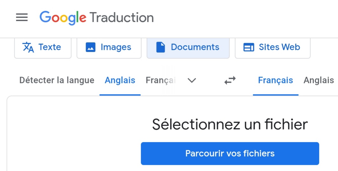The width and height of the screenshot is (338, 171).
Task: Select Français as target language
Action: point(275,80)
